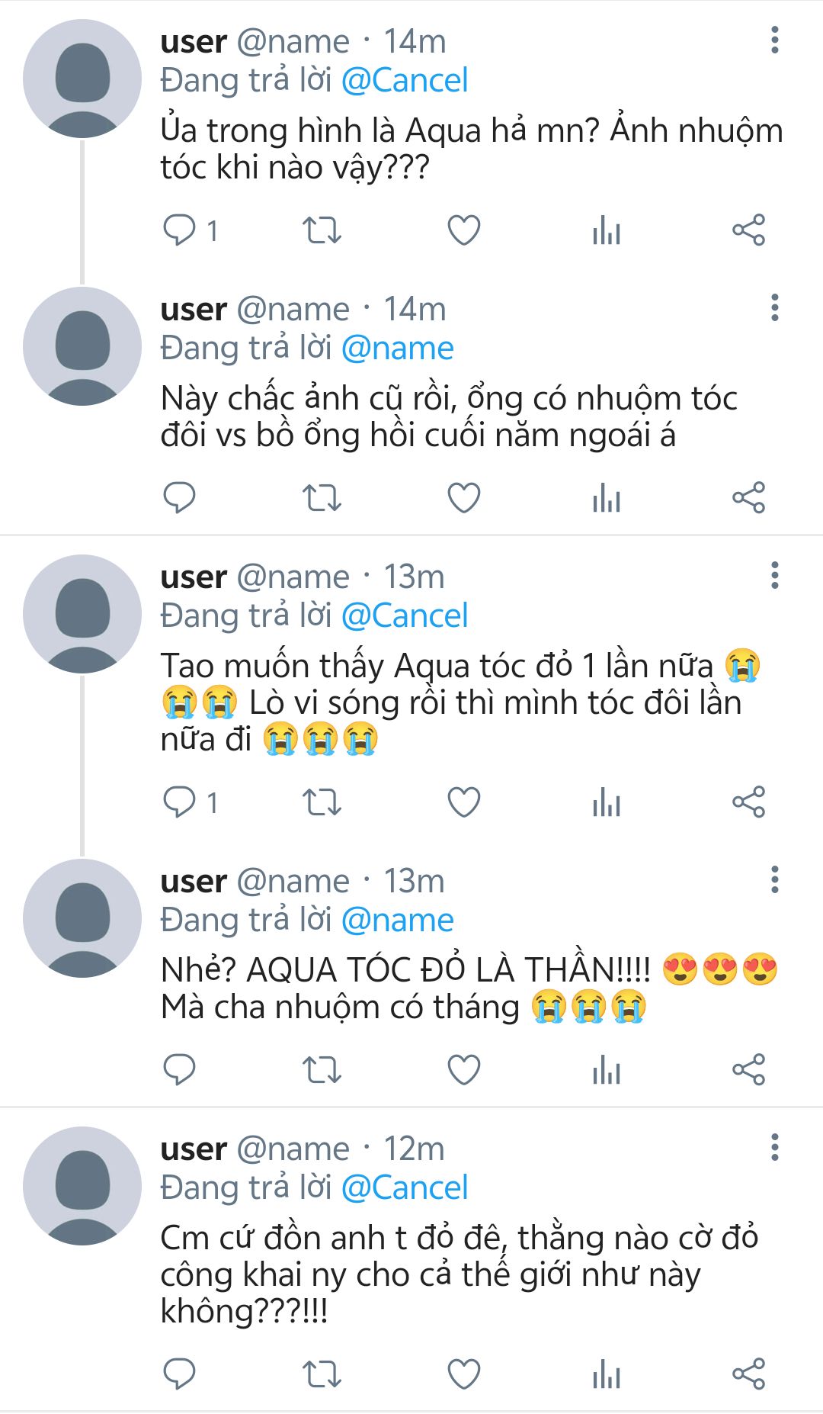
Task: Share the first tweet in the thread
Action: point(748,230)
